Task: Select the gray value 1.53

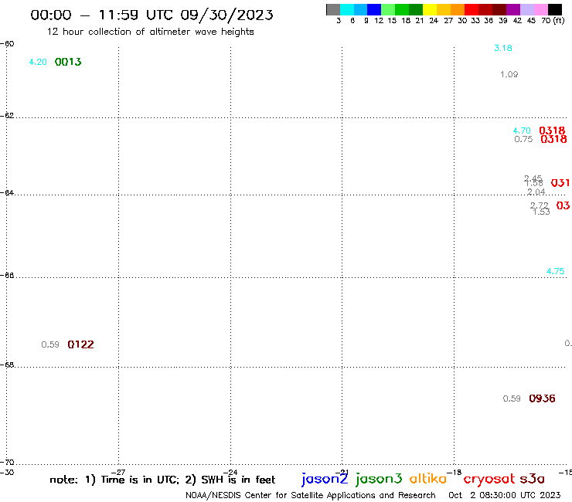Action: (541, 212)
